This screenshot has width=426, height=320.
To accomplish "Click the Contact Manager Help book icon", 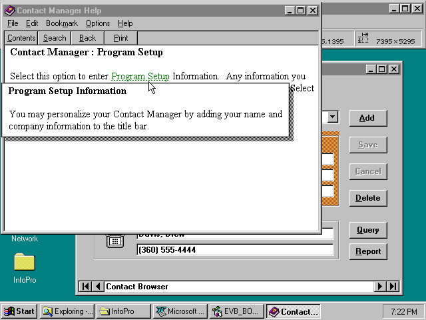I will tap(9, 11).
